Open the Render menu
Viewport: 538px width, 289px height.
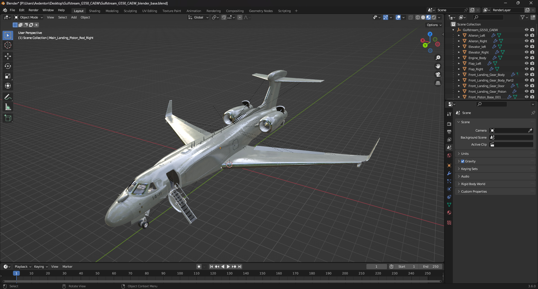(x=33, y=10)
